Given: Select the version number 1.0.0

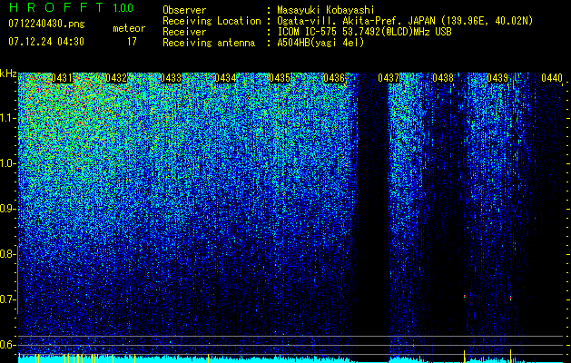Looking at the screenshot, I should 123,8.
